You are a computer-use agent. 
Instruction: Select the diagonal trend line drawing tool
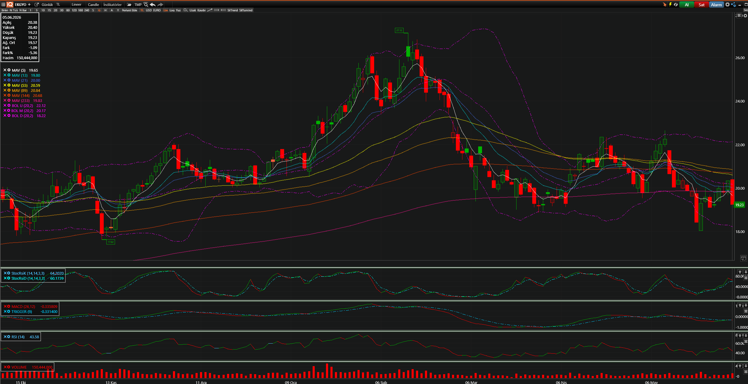tap(210, 10)
